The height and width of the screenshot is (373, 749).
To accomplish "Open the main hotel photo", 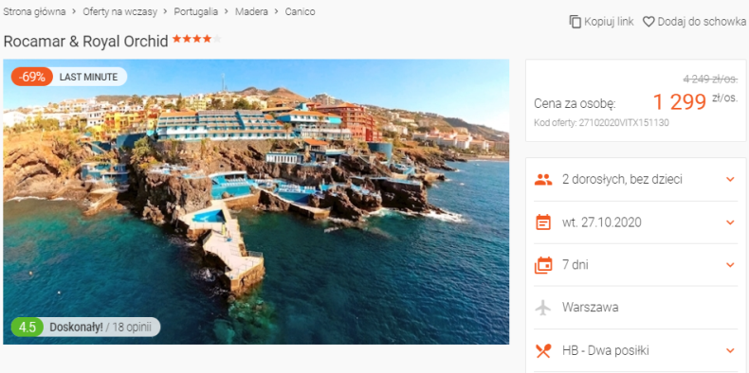I will coord(256,202).
